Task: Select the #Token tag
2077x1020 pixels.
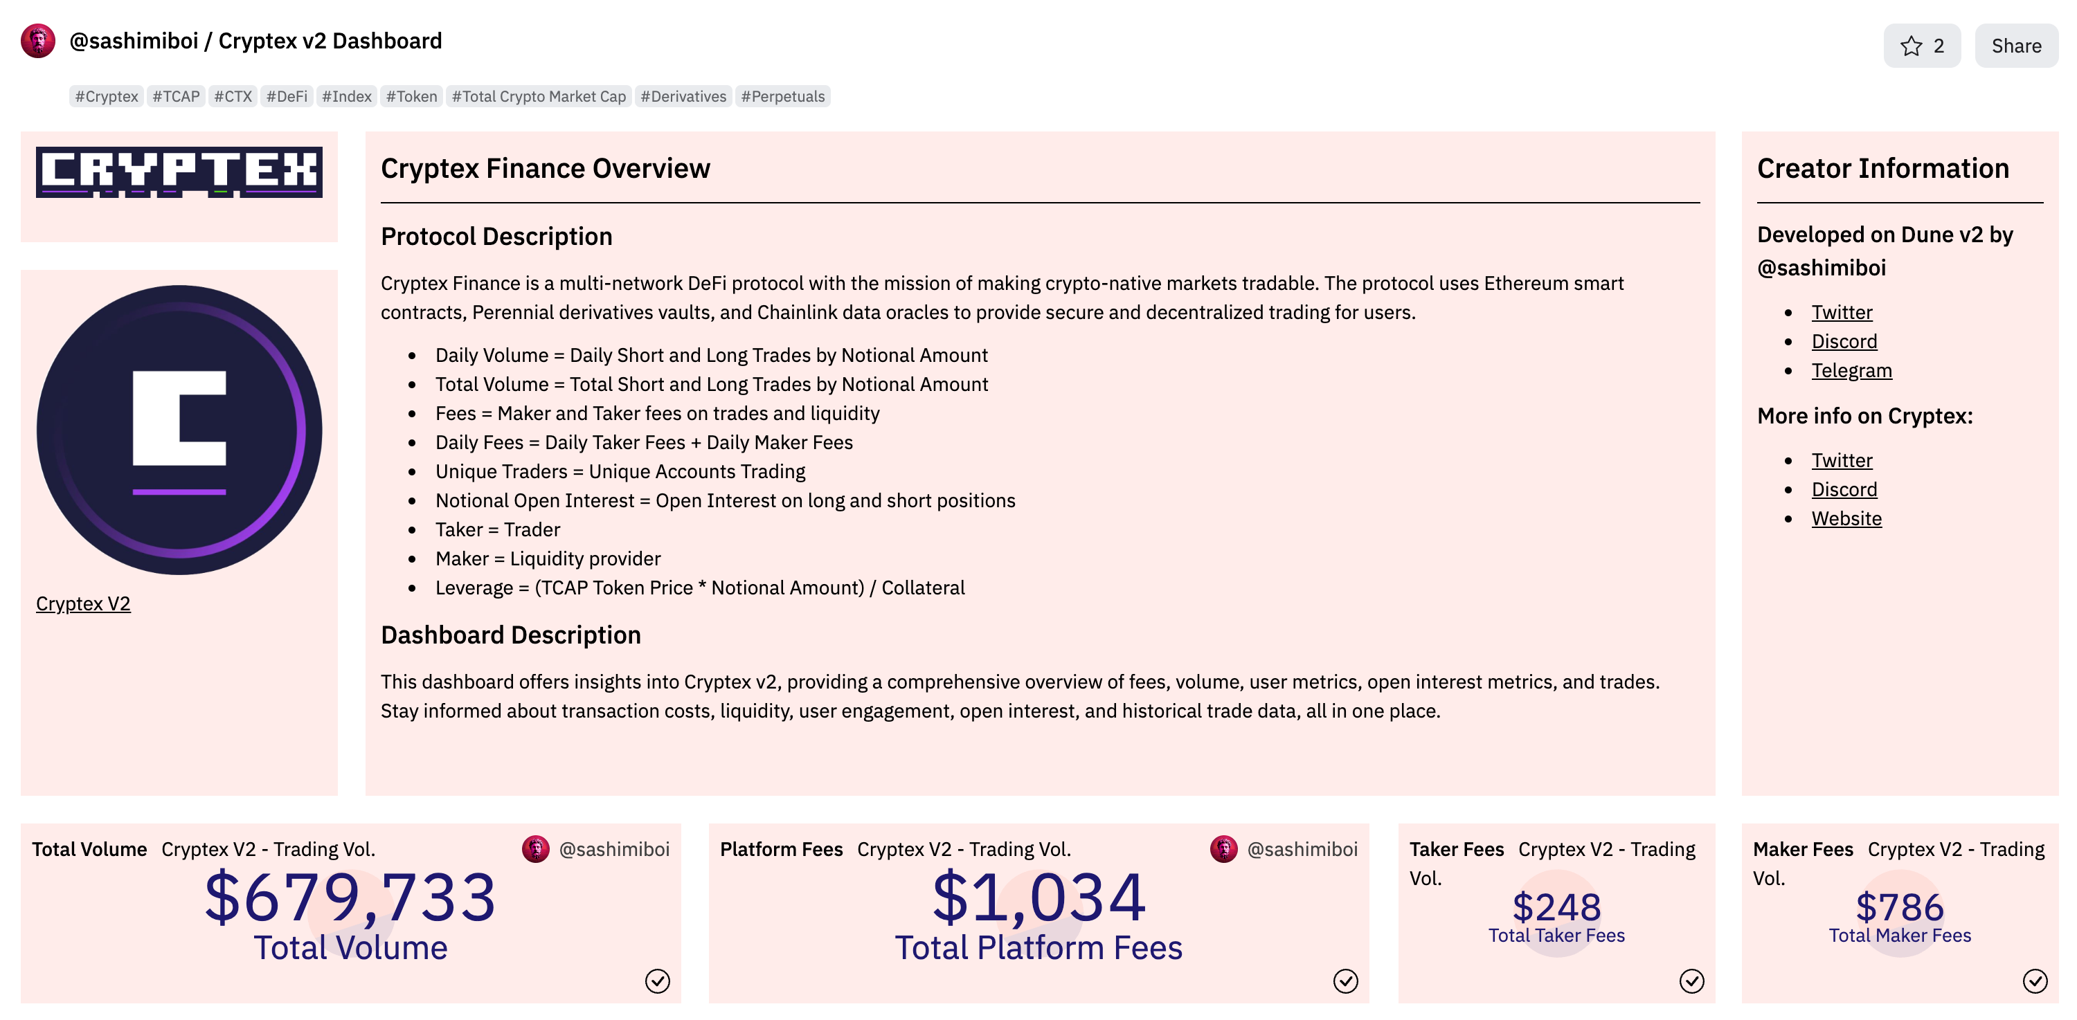Action: (x=411, y=97)
